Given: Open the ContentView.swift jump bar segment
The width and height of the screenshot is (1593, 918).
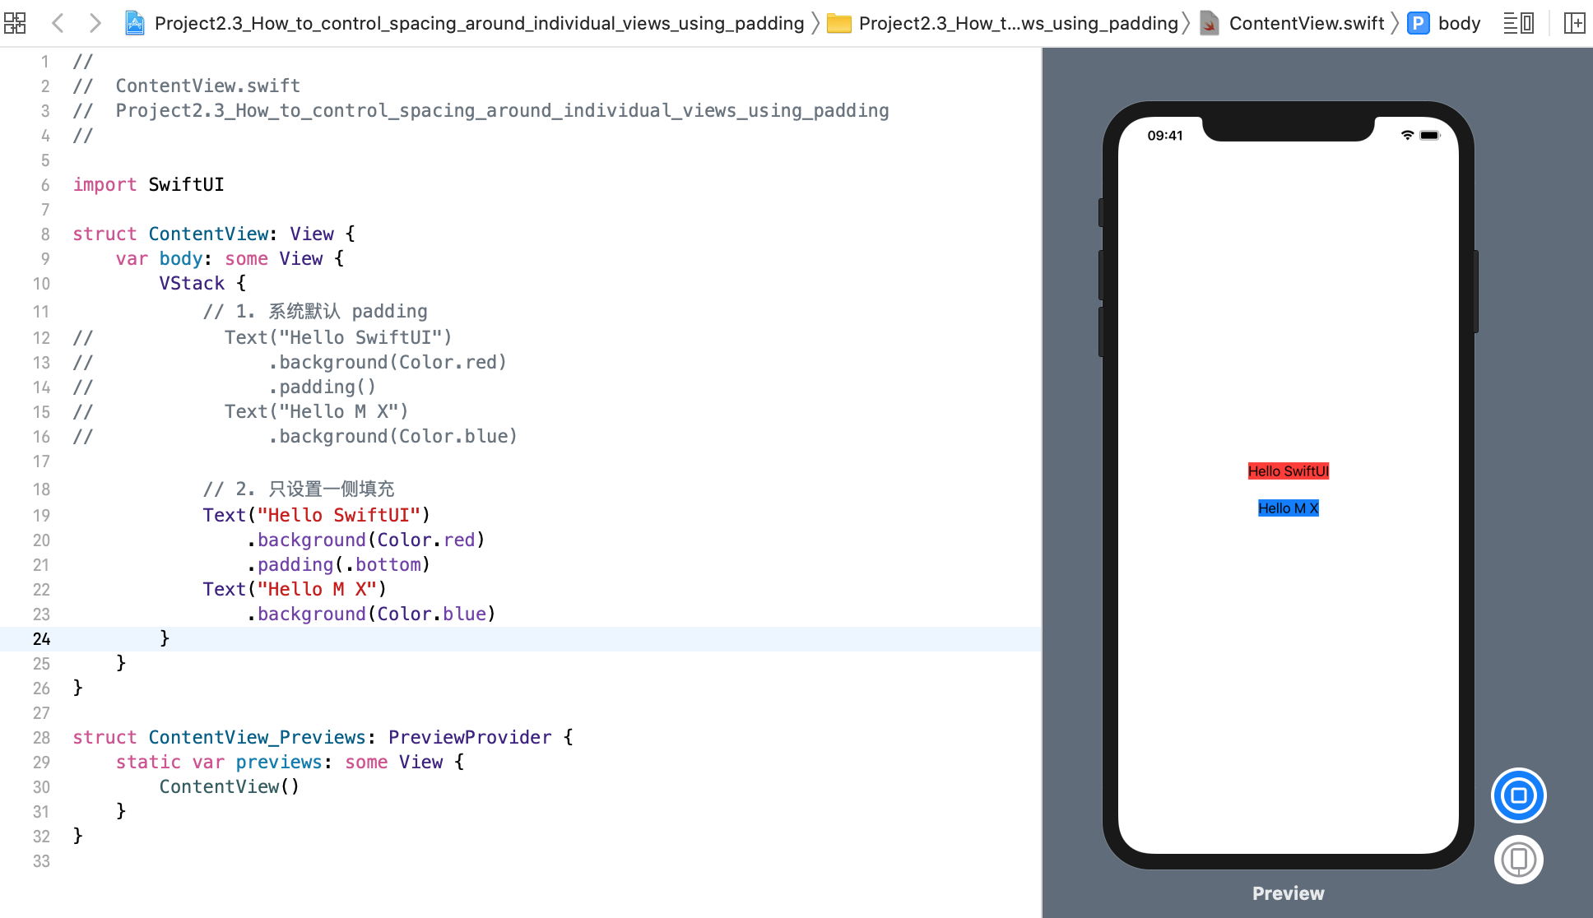Looking at the screenshot, I should click(1307, 23).
